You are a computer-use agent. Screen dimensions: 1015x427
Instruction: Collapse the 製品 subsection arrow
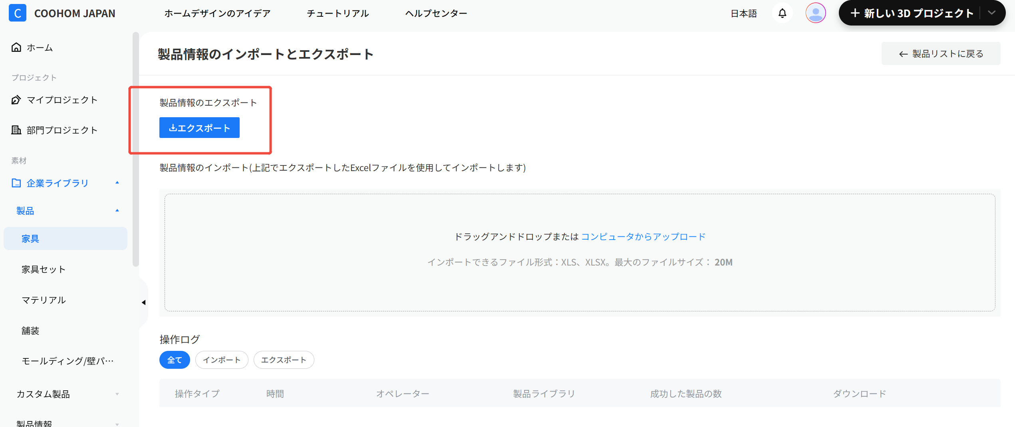point(117,211)
